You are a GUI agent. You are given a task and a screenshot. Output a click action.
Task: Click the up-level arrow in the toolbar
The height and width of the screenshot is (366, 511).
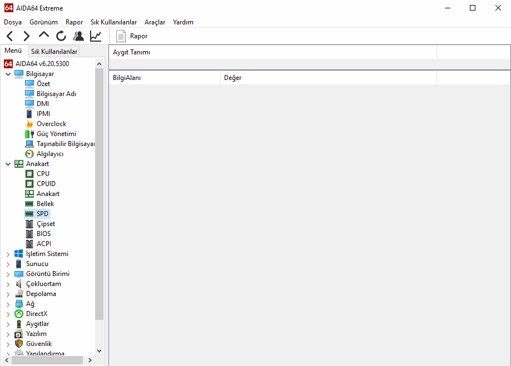(43, 35)
